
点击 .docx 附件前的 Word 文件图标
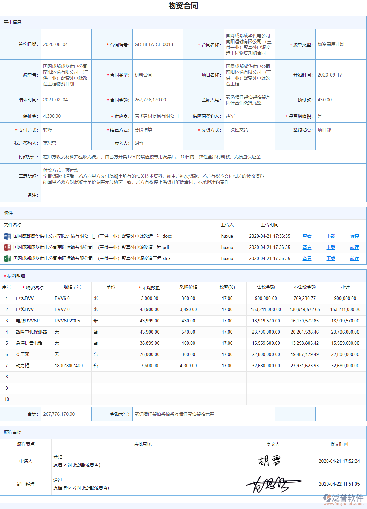7,236
